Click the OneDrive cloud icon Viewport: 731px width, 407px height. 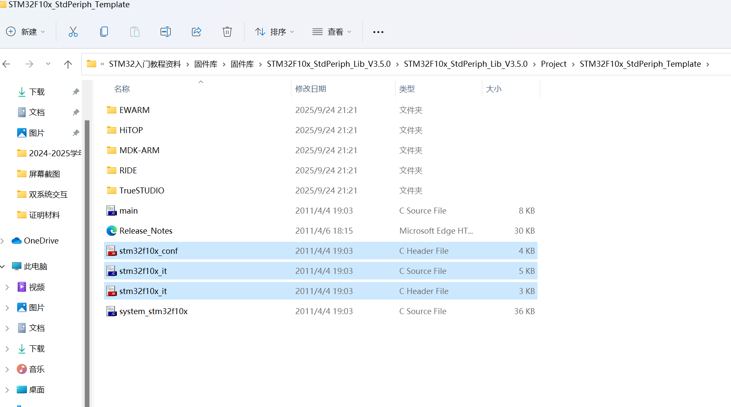[17, 241]
